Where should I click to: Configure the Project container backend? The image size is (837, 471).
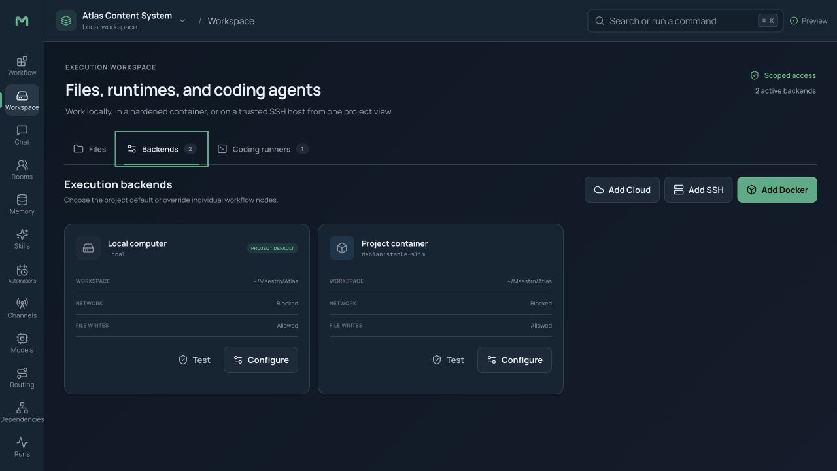click(515, 360)
